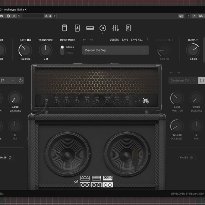Click the right arrow above Condenser 414
Viewport: 205px width, 205px height.
coord(179,73)
